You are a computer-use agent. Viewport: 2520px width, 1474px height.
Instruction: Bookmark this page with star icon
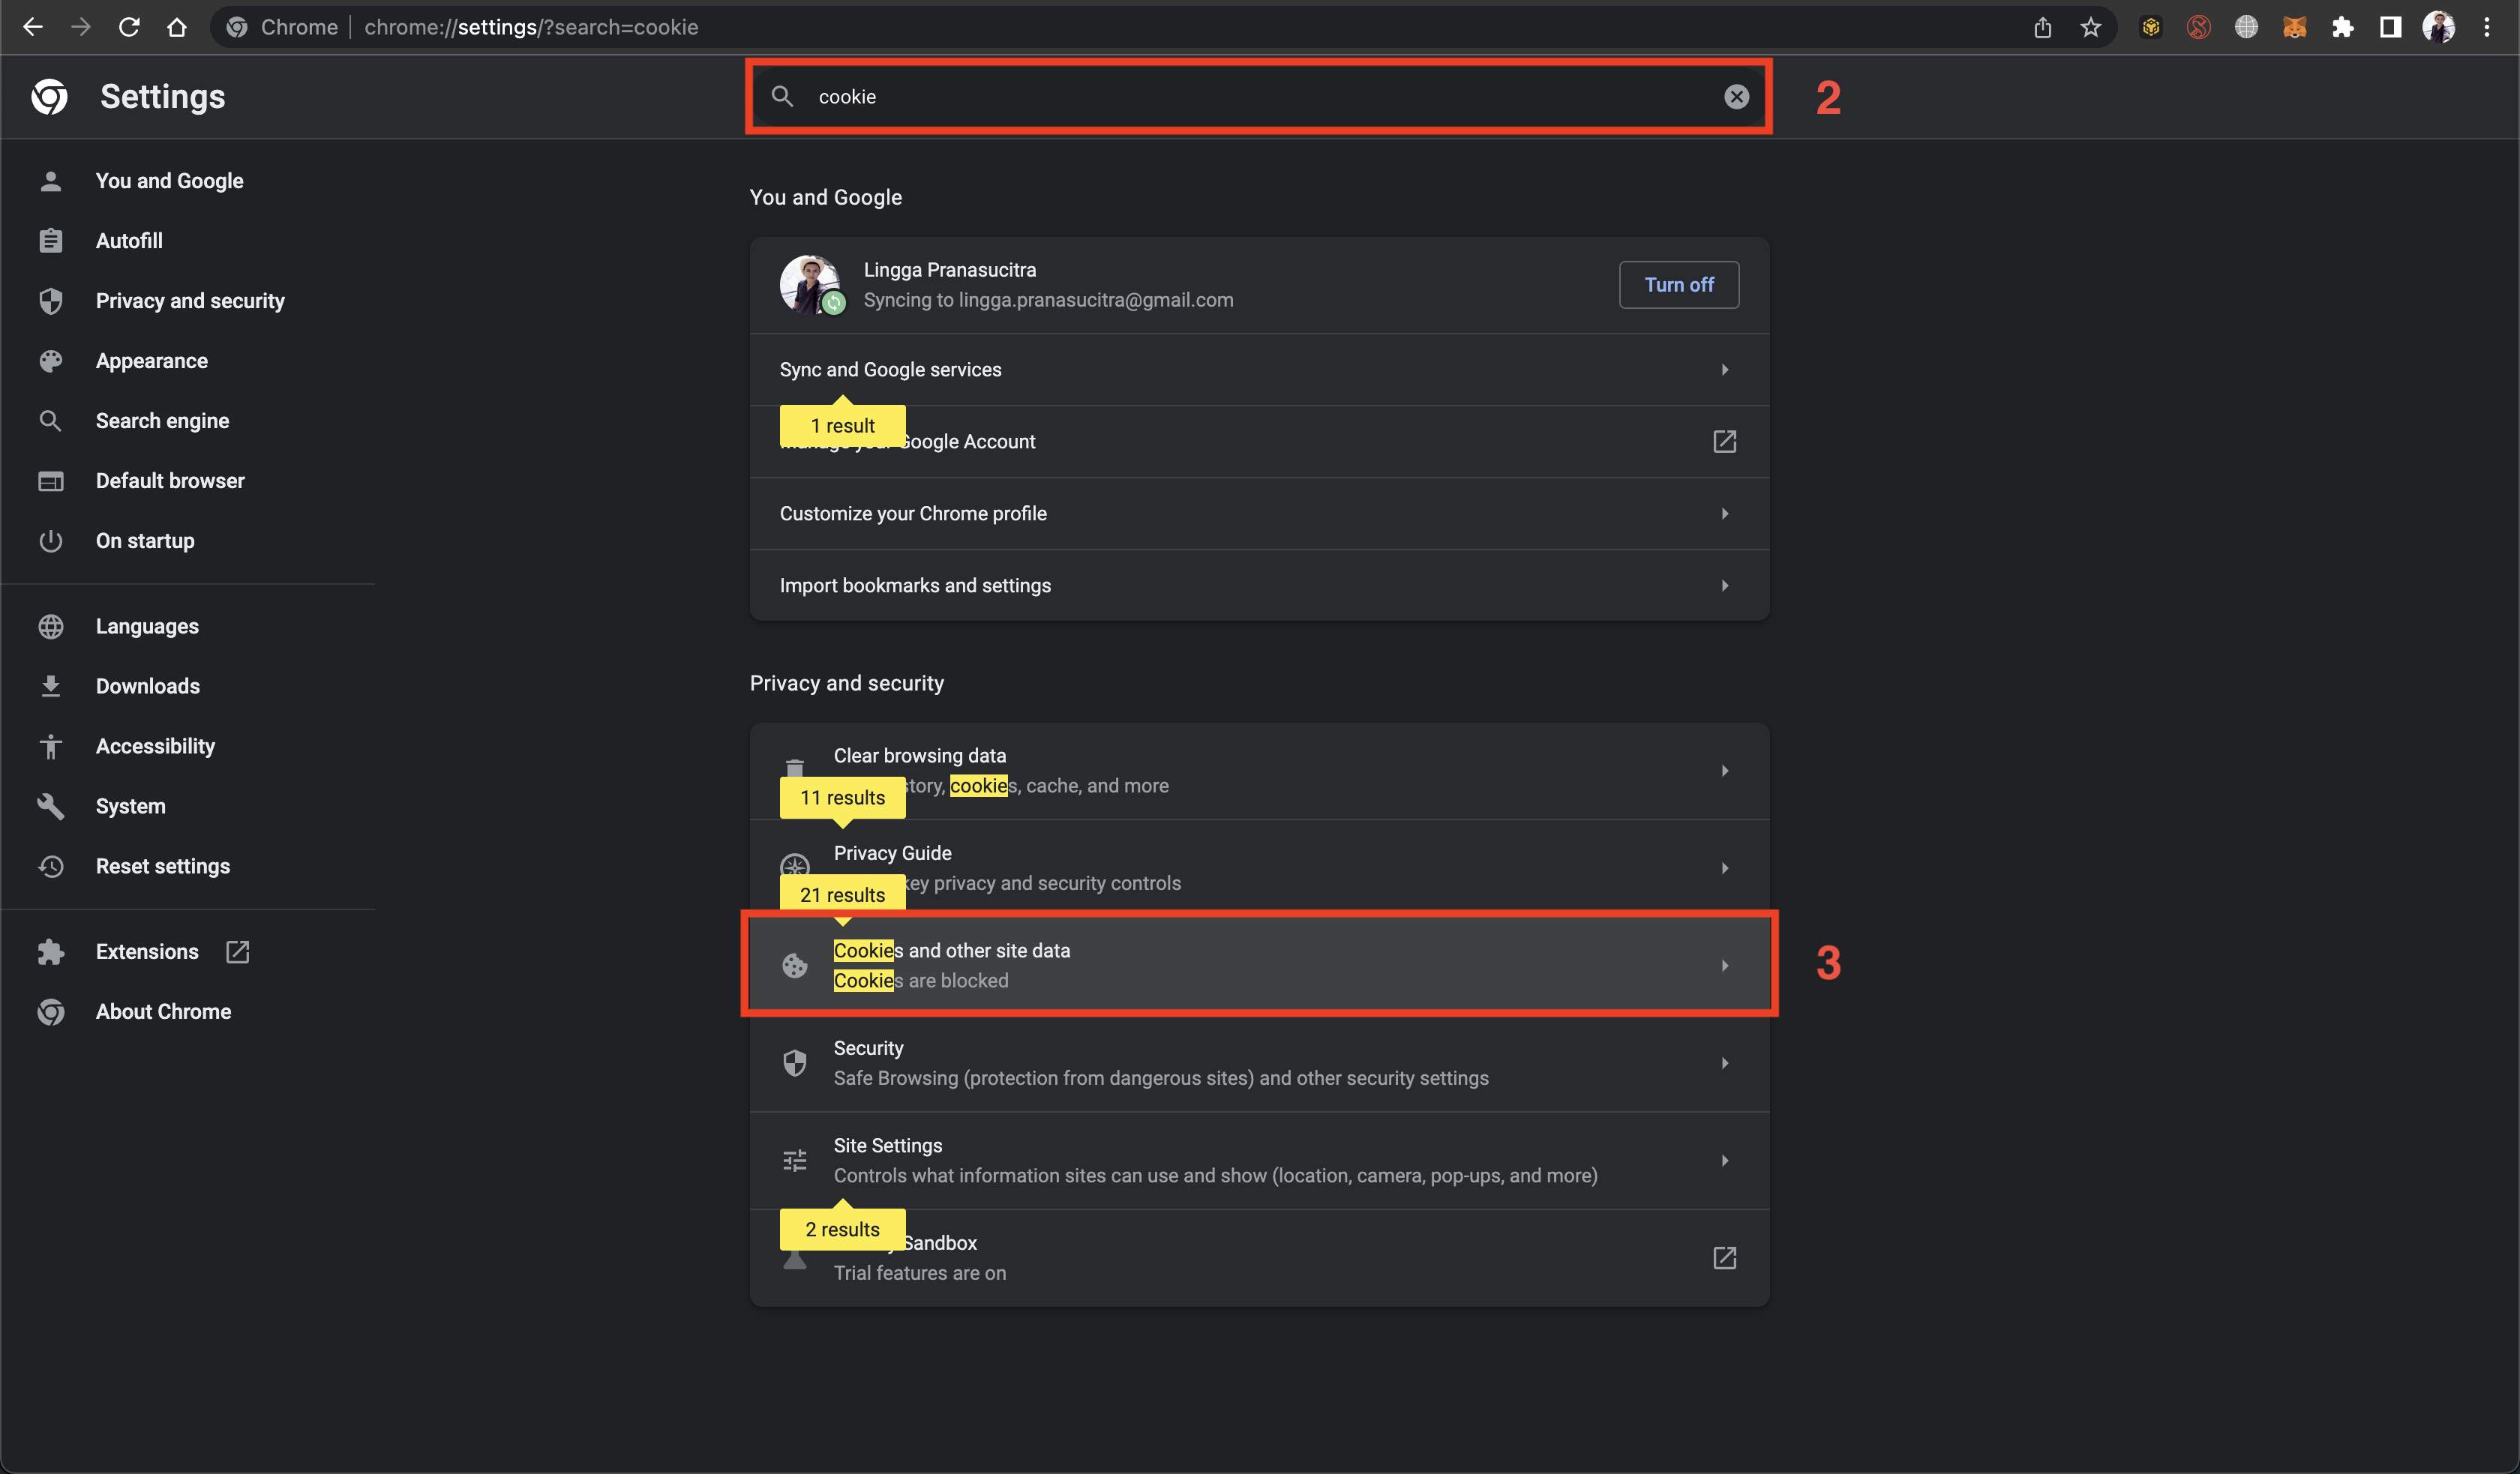[2090, 27]
